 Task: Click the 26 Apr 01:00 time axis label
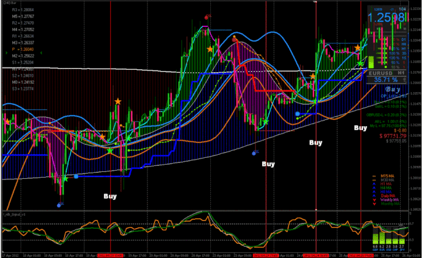[411, 255]
